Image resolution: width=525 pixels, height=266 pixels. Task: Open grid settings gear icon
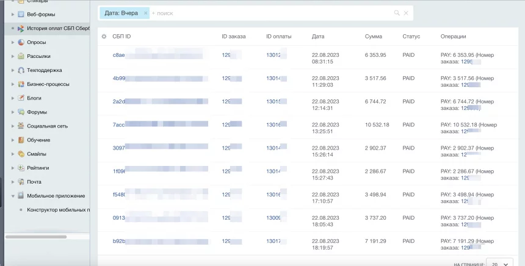(x=104, y=37)
